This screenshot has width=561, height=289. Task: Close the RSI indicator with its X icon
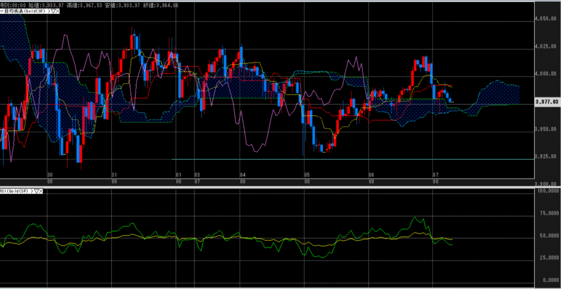tap(42, 191)
